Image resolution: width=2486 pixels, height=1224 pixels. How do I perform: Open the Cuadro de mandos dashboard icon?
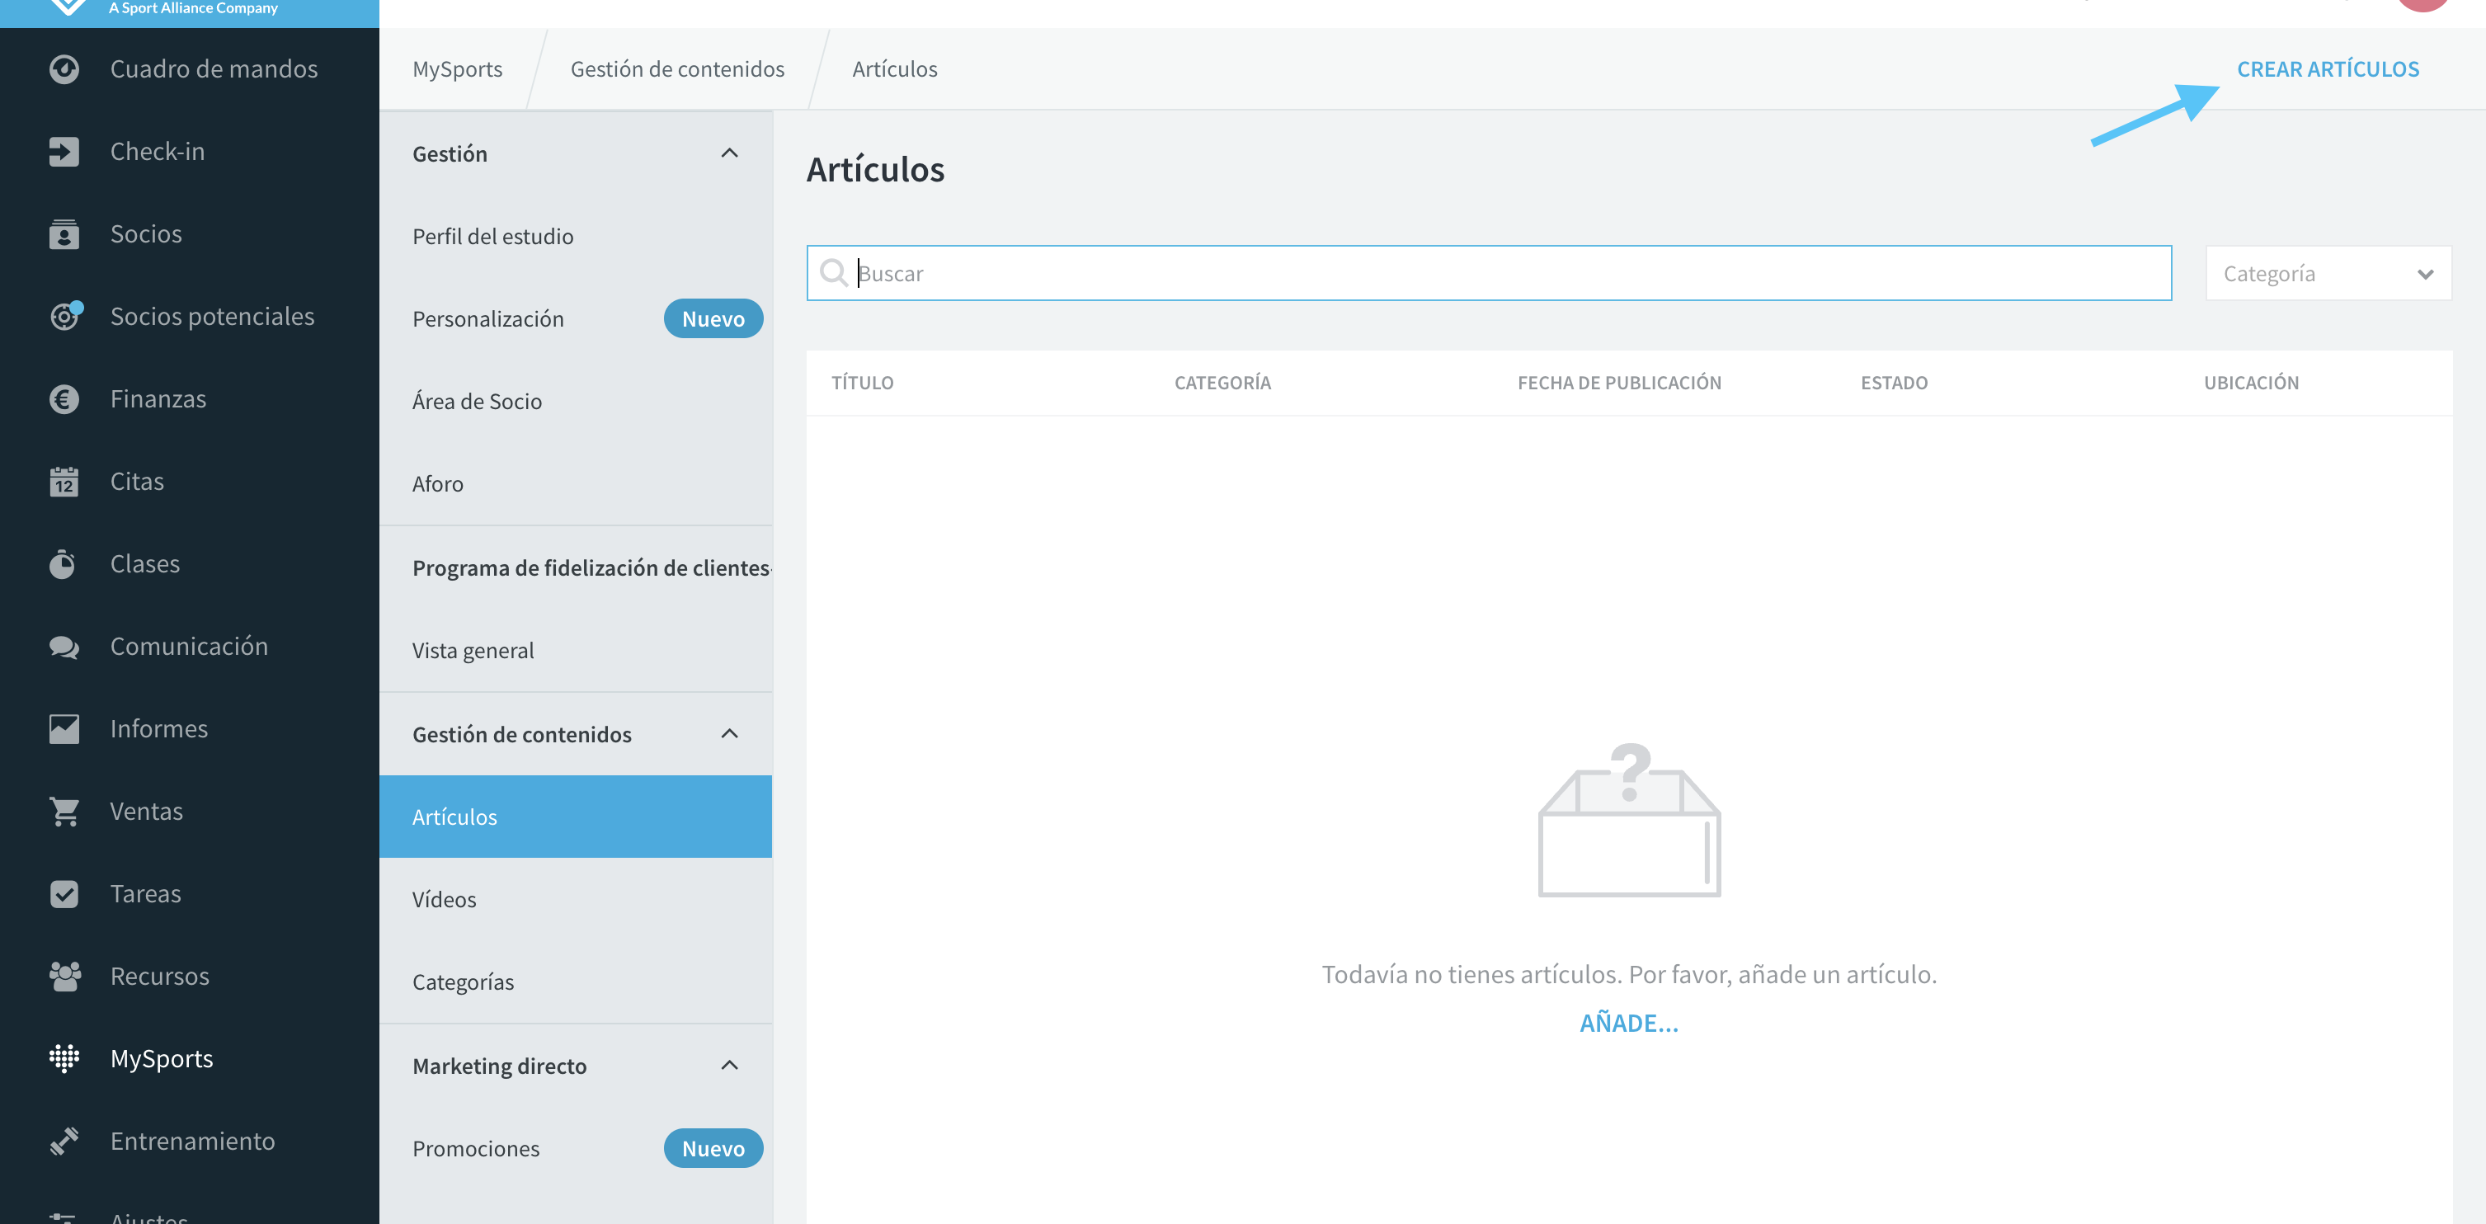click(x=64, y=69)
